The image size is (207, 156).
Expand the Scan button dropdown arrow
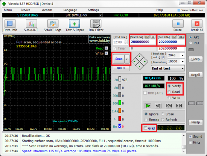tap(127, 59)
